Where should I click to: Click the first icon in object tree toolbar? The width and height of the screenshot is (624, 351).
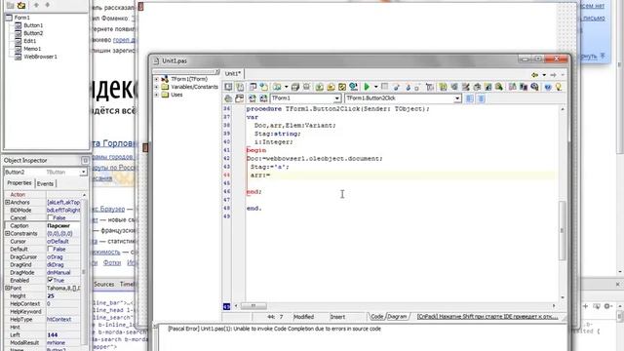[11, 5]
